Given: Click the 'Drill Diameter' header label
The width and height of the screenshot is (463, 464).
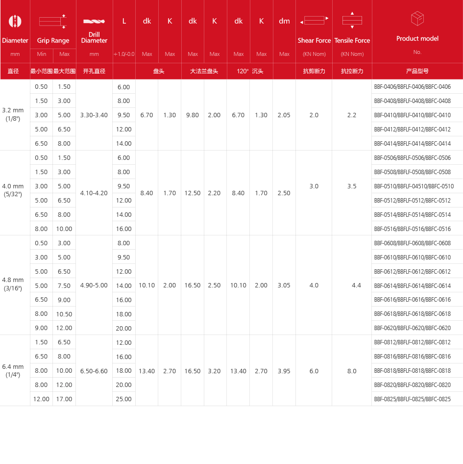Looking at the screenshot, I should point(94,37).
